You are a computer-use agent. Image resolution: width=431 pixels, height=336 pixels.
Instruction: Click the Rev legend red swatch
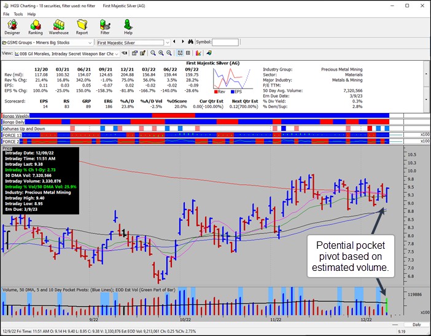coord(215,92)
